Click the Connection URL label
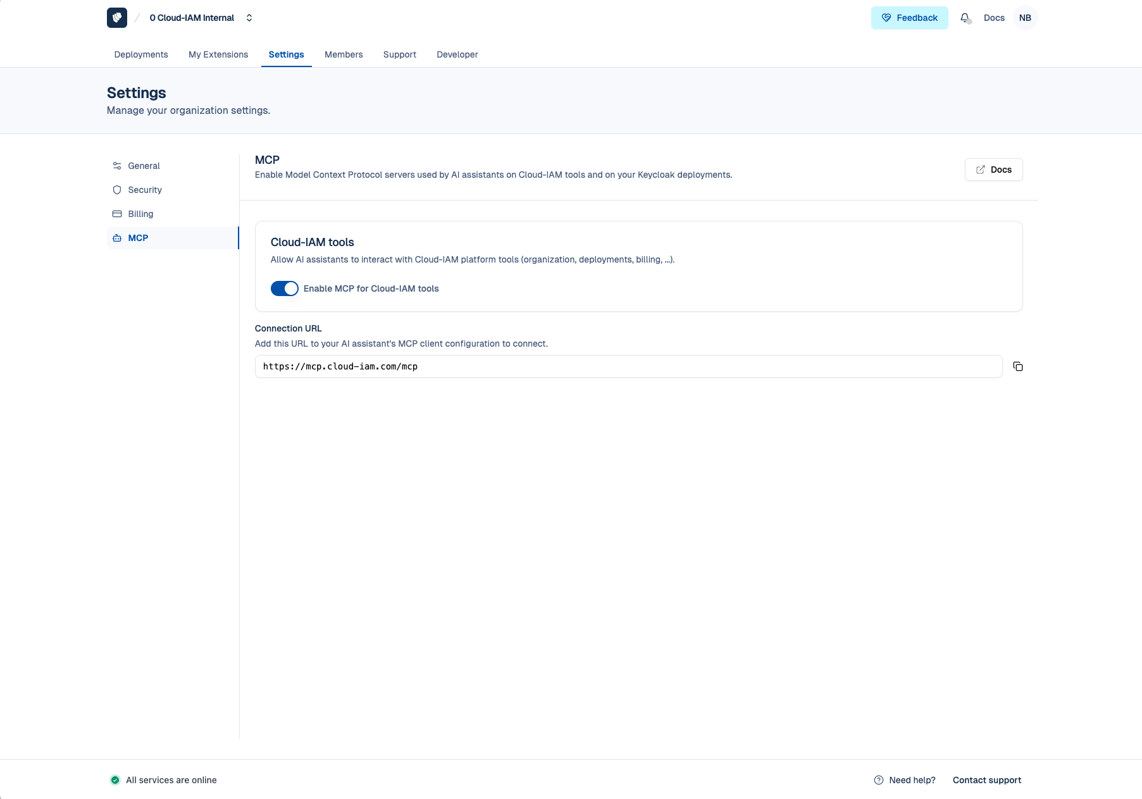The image size is (1142, 799). pos(289,328)
